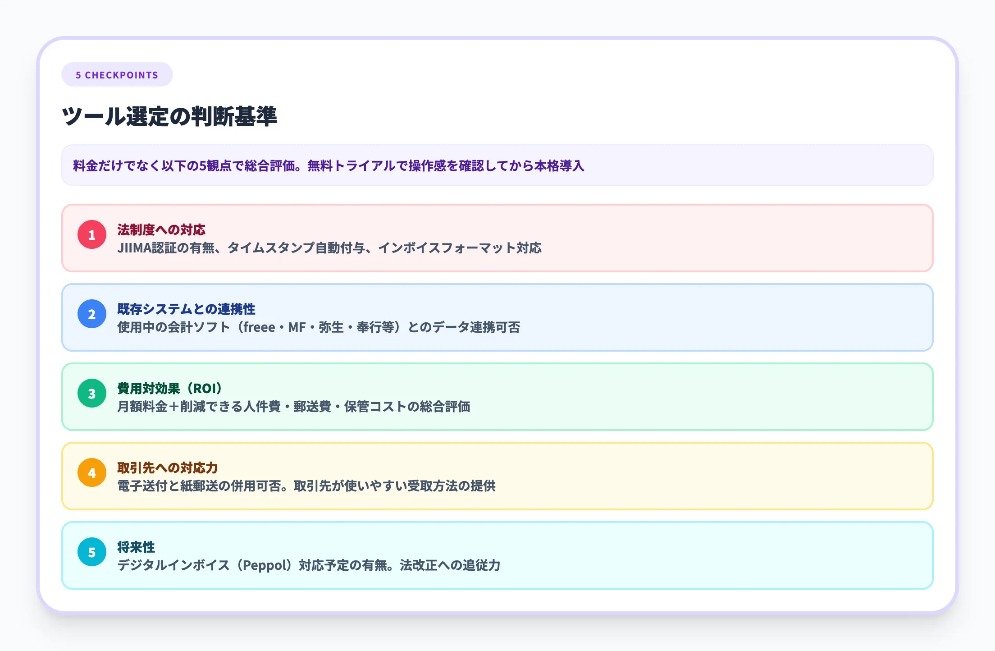The width and height of the screenshot is (995, 651).
Task: Click the purple summary note box
Action: 496,166
